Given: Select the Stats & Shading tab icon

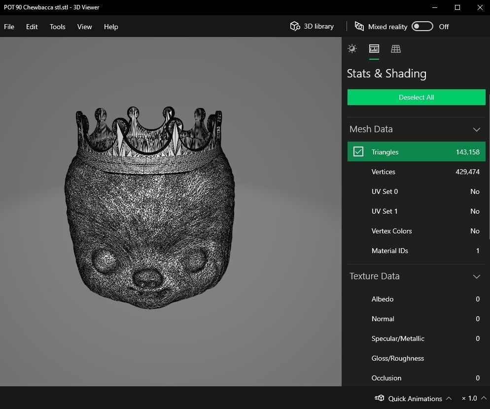Looking at the screenshot, I should 374,48.
